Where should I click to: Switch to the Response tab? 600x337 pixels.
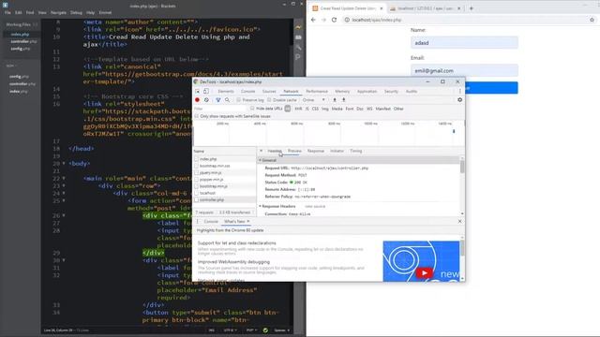click(316, 151)
